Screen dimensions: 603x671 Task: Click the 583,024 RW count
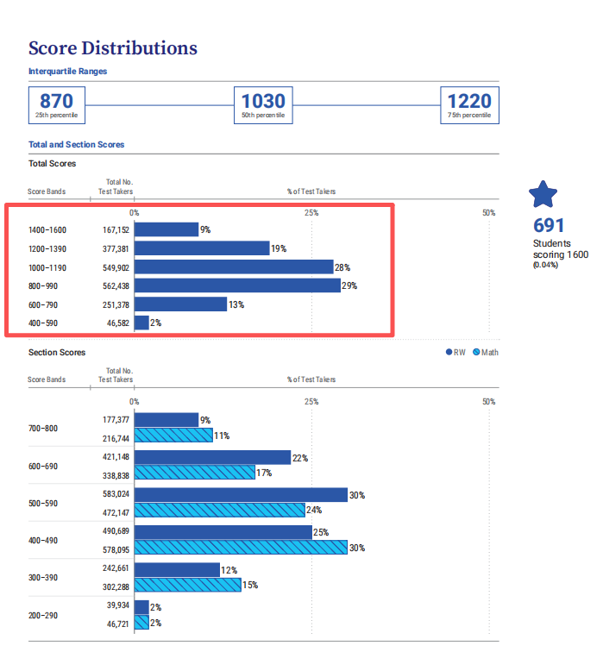coord(116,494)
